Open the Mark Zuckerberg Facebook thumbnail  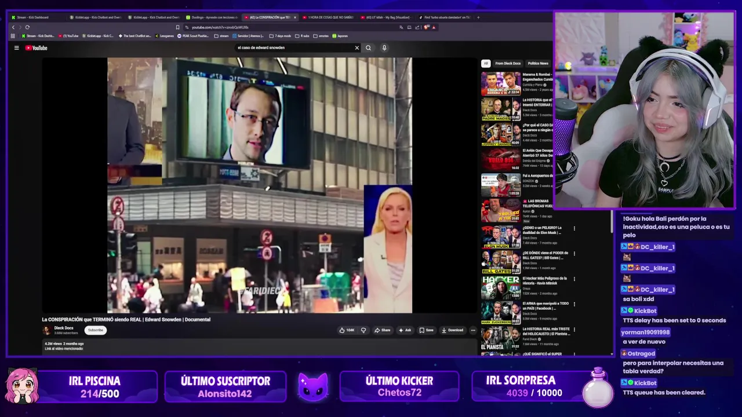(x=500, y=313)
